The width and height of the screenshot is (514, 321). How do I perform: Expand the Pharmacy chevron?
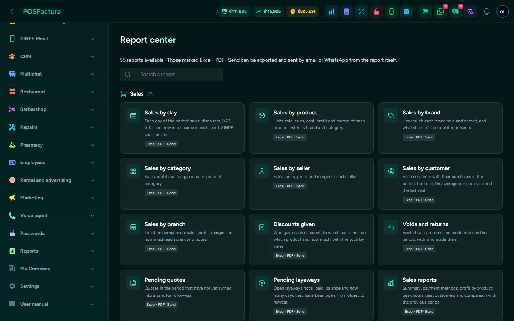tap(92, 145)
